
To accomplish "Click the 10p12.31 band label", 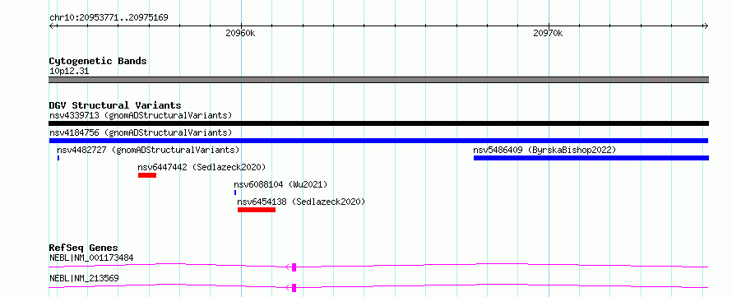I will point(69,72).
